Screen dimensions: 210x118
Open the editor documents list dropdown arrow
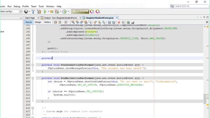204,17
